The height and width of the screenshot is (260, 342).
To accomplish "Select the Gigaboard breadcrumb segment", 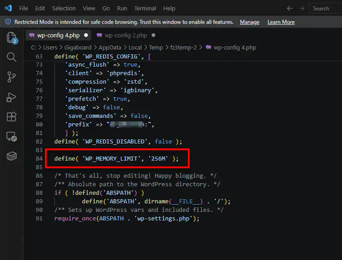I will (78, 47).
